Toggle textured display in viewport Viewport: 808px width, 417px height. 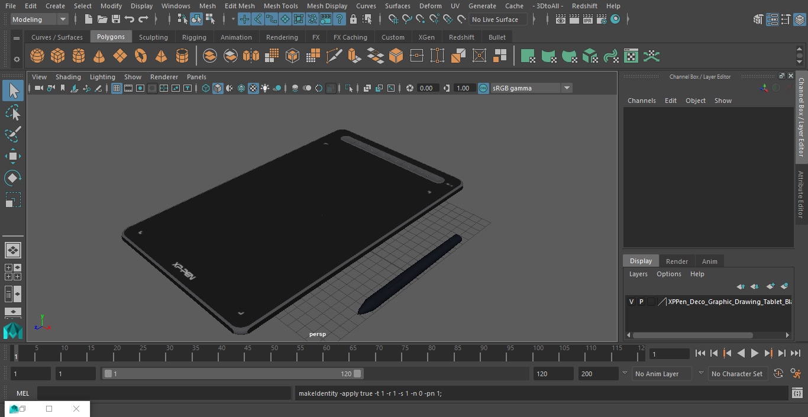(x=253, y=88)
